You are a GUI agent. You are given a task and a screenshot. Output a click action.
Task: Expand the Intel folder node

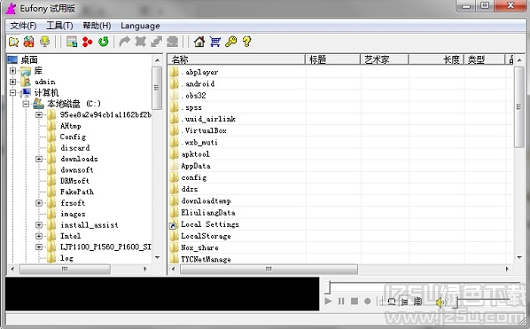click(x=39, y=236)
